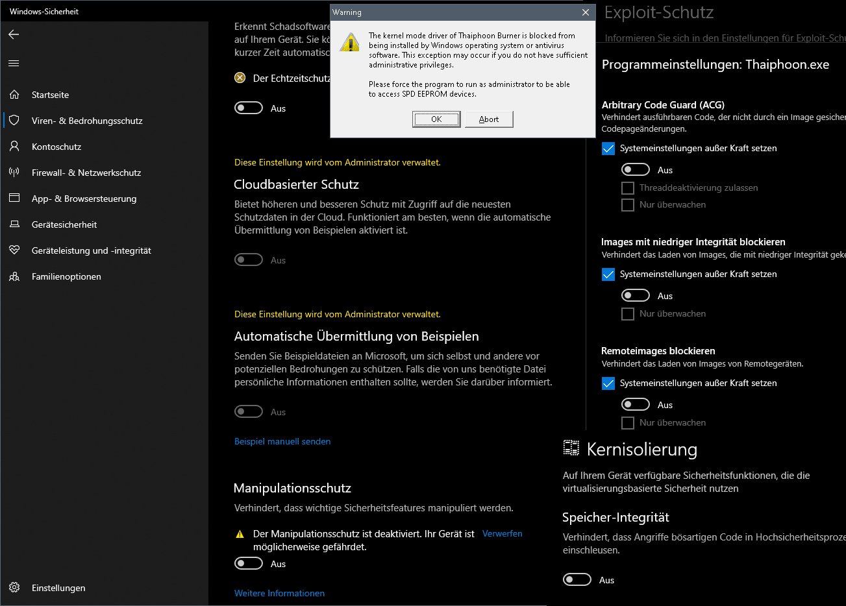Click the Windows-Sicherheit window title

(x=44, y=12)
